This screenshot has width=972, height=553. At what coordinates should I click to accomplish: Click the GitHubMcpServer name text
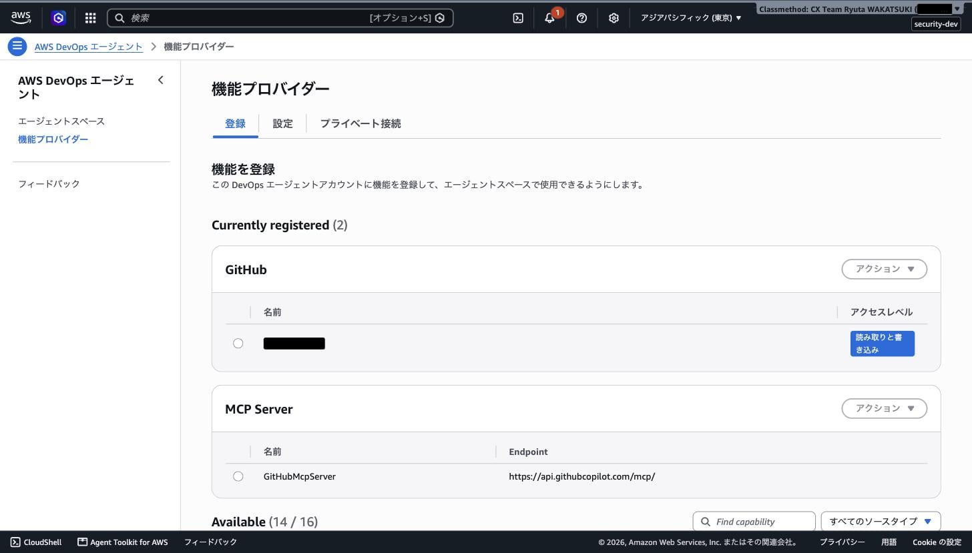point(300,476)
